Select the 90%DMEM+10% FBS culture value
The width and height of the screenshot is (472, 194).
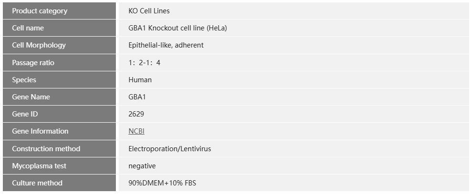pyautogui.click(x=162, y=183)
